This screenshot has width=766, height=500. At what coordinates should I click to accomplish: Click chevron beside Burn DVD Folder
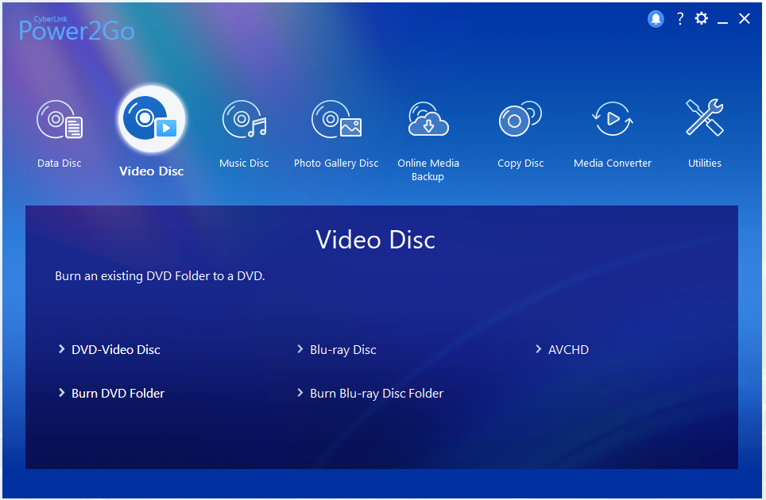coord(61,393)
